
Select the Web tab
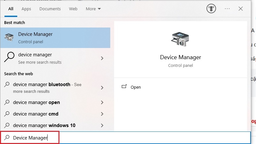73,9
